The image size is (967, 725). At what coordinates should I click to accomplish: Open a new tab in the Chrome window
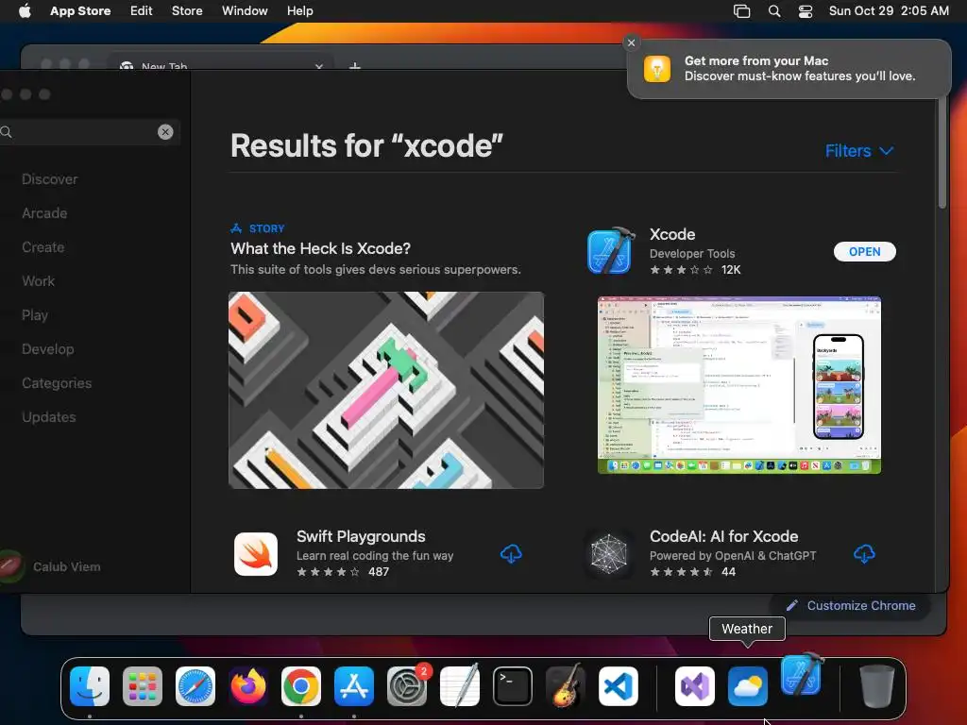(x=355, y=65)
